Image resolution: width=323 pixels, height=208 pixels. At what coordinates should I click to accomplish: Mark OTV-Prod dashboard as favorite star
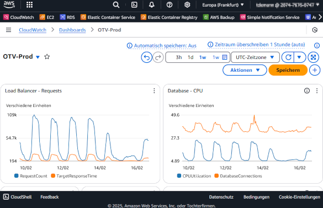(47, 57)
